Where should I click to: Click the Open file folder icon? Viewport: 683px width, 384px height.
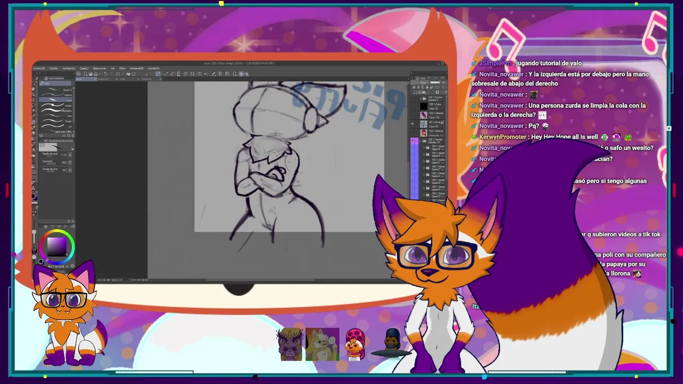click(91, 74)
